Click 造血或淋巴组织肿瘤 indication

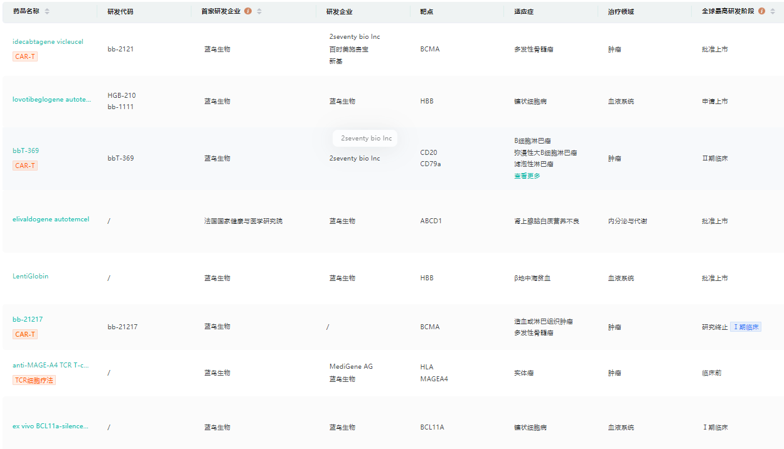[x=544, y=321]
